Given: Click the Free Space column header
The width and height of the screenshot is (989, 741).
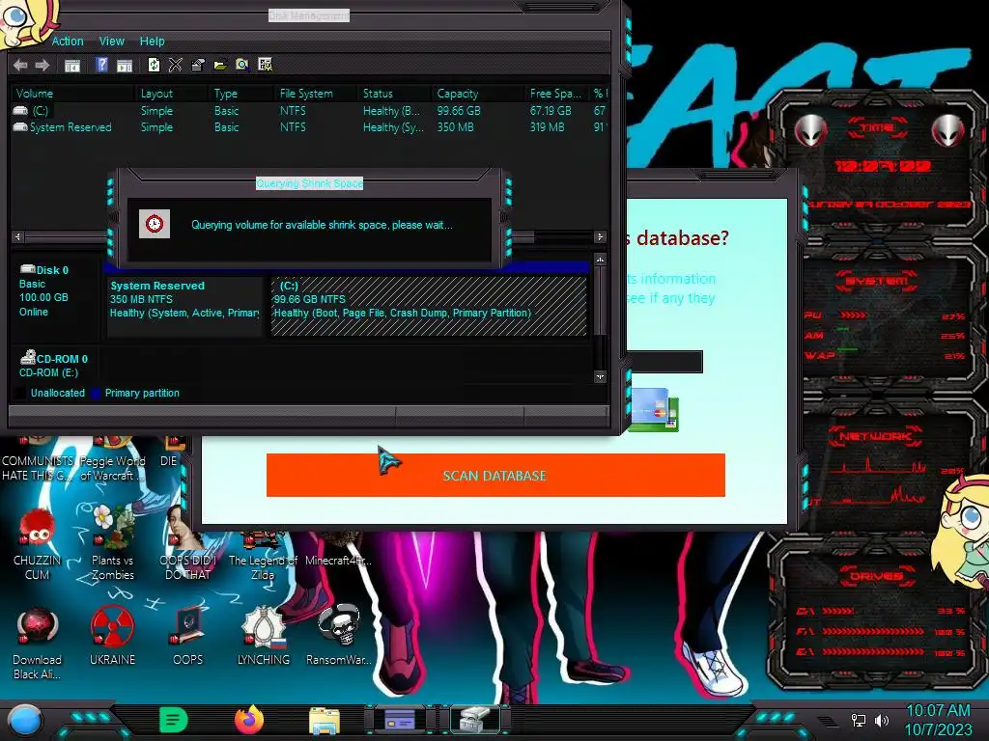Looking at the screenshot, I should (556, 94).
